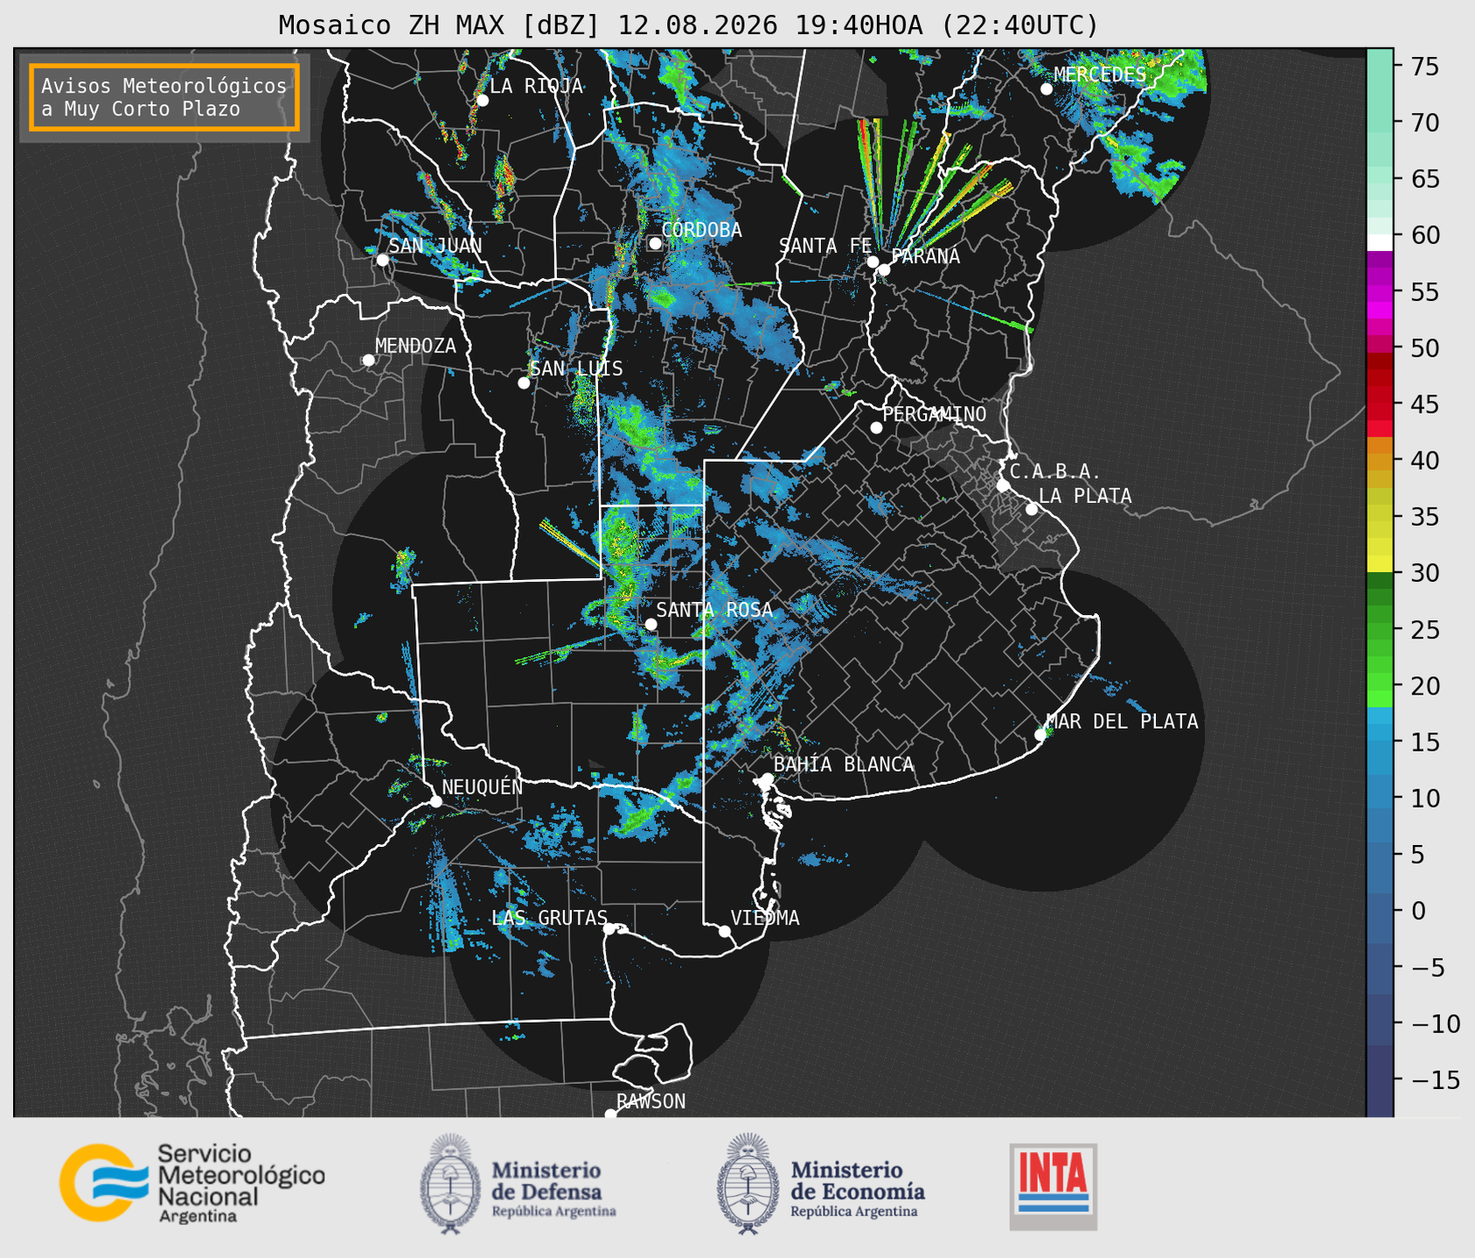Click the Ministerio de Defensa emblem
Viewport: 1475px width, 1258px height.
pos(449,1184)
